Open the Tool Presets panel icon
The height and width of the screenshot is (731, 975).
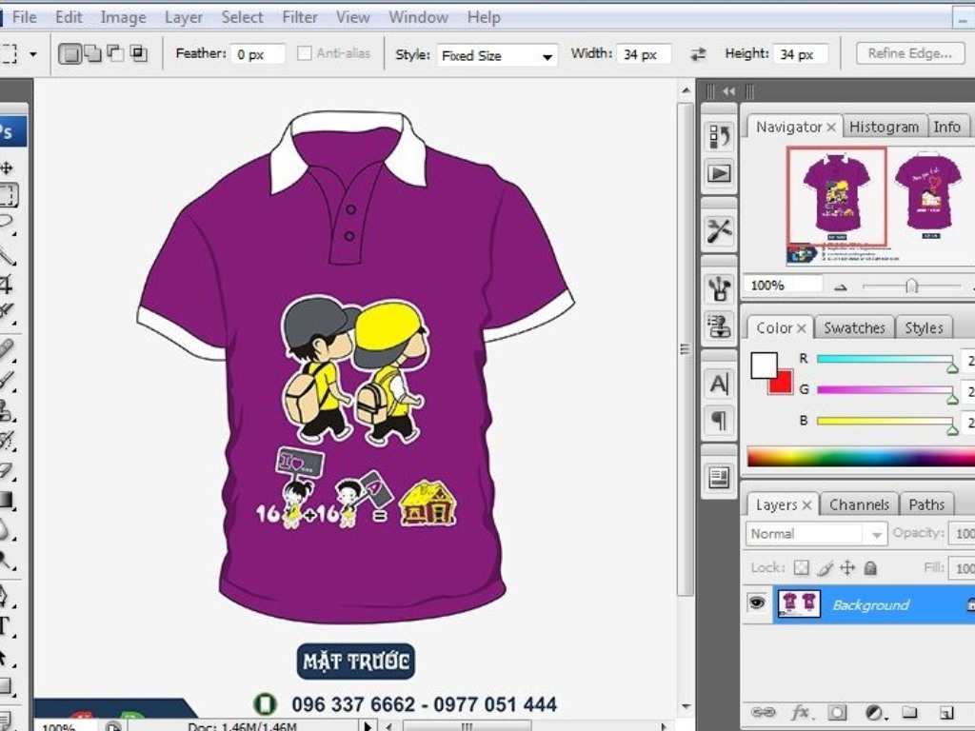(x=719, y=230)
